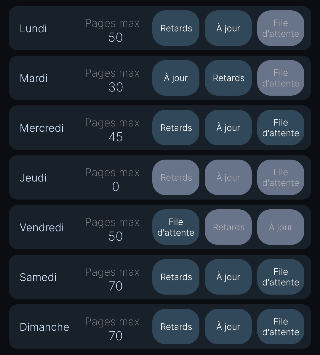320x355 pixels.
Task: Toggle À jour chip for Lundi
Action: [228, 28]
